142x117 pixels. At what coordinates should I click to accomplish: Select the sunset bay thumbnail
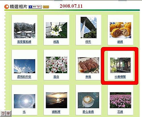[x=57, y=100]
